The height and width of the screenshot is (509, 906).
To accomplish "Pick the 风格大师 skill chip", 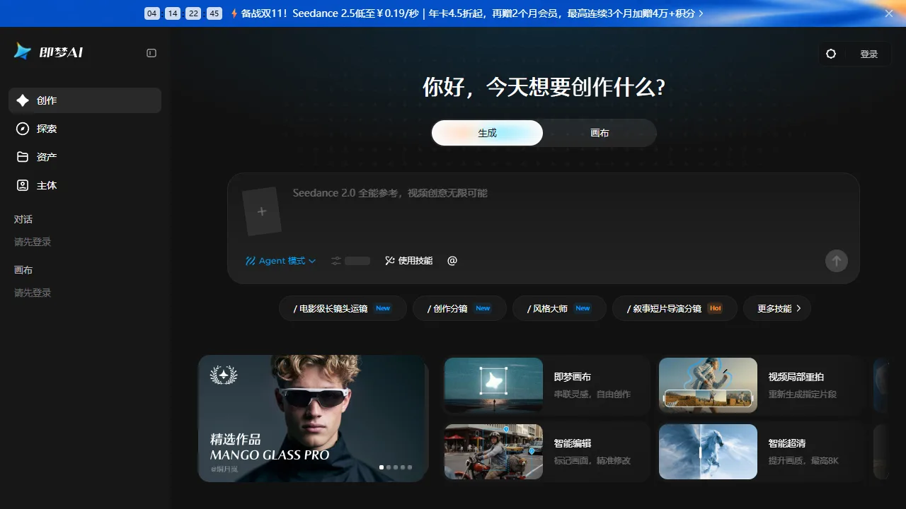I will (559, 308).
